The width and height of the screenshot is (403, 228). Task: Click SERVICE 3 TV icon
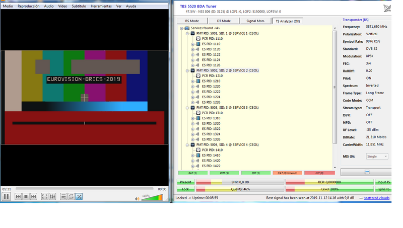(x=192, y=108)
